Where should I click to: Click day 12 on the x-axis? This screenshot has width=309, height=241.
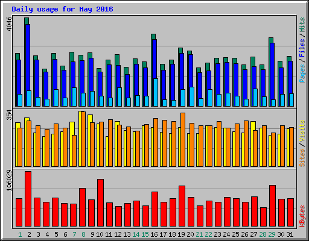(x=118, y=234)
